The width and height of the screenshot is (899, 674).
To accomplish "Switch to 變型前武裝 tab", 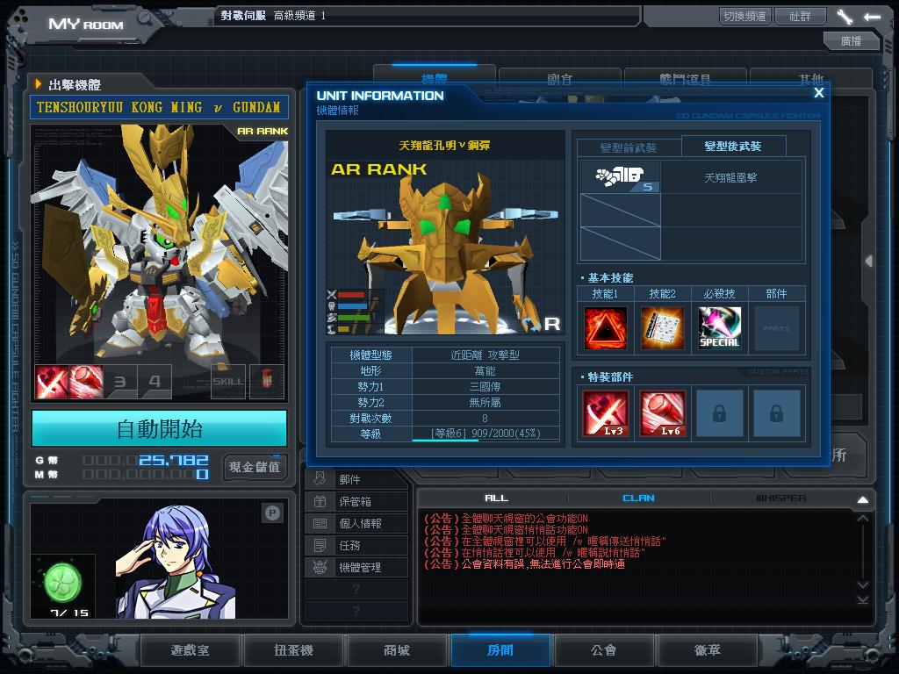I will (x=629, y=147).
